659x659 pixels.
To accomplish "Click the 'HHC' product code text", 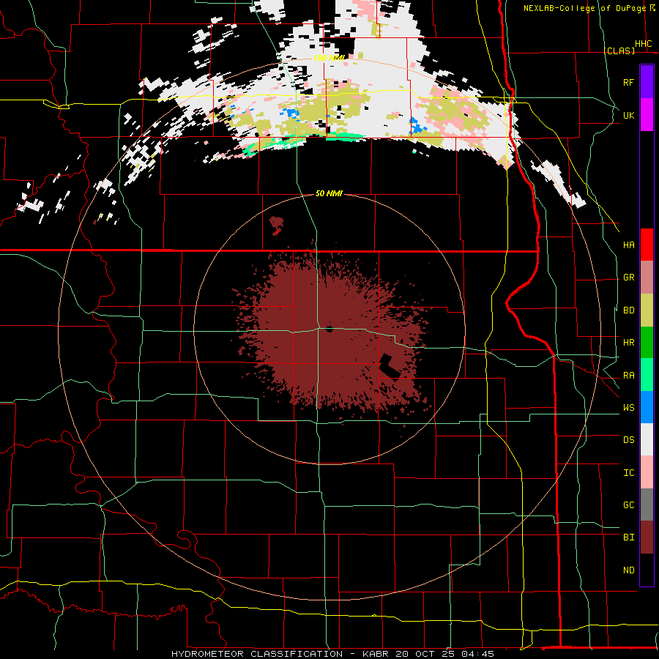I will (643, 44).
